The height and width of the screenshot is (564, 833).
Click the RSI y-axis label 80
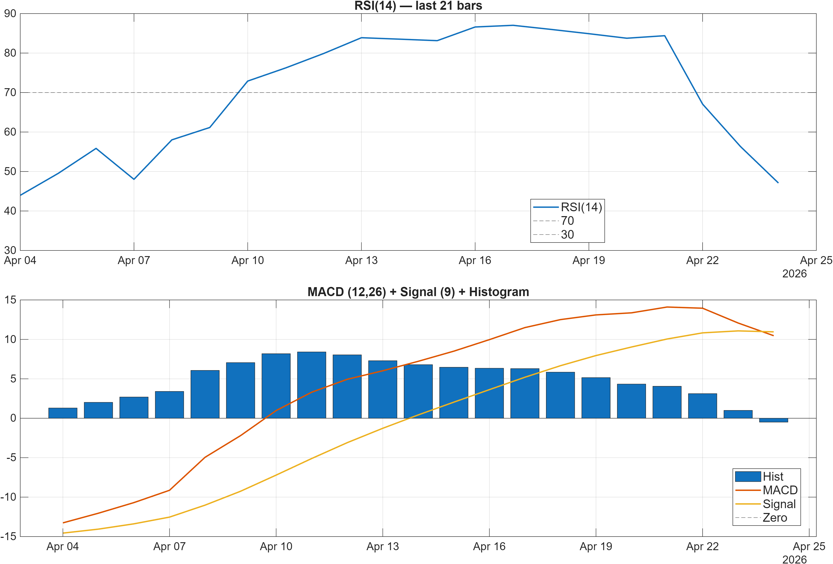(10, 53)
